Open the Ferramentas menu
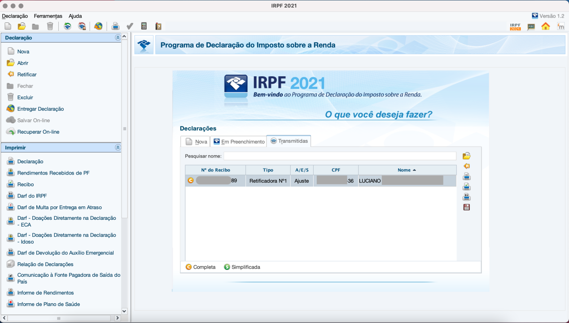This screenshot has width=569, height=323. [x=48, y=16]
